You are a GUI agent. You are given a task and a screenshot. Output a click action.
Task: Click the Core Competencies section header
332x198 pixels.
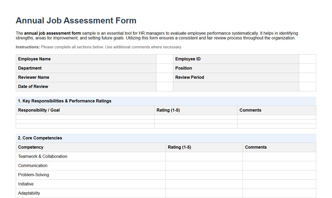click(40, 138)
